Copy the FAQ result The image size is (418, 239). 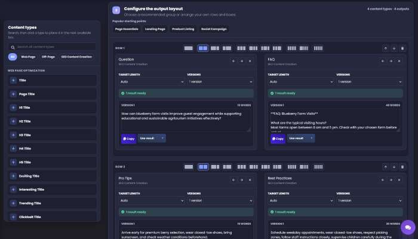point(278,139)
